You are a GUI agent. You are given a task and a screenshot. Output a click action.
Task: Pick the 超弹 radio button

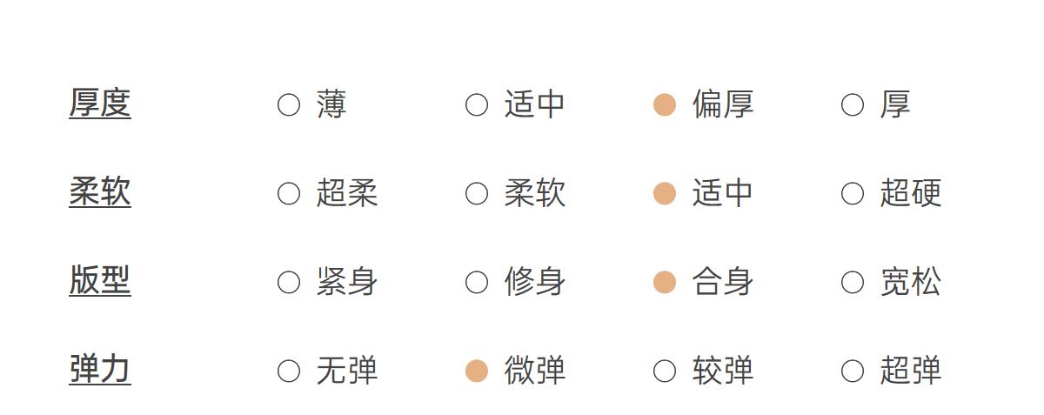[x=853, y=371]
